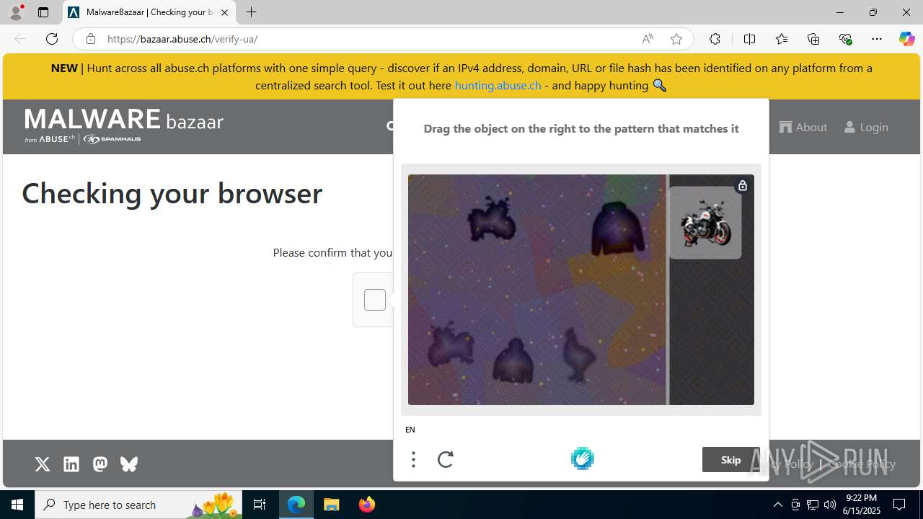Image resolution: width=923 pixels, height=519 pixels.
Task: Open the captcha options three-dot menu
Action: (413, 459)
